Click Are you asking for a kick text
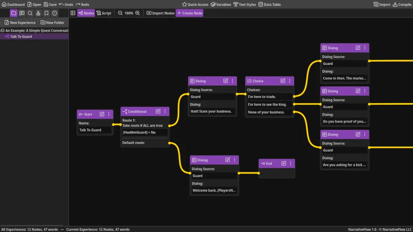This screenshot has height=232, width=413. coord(344,165)
